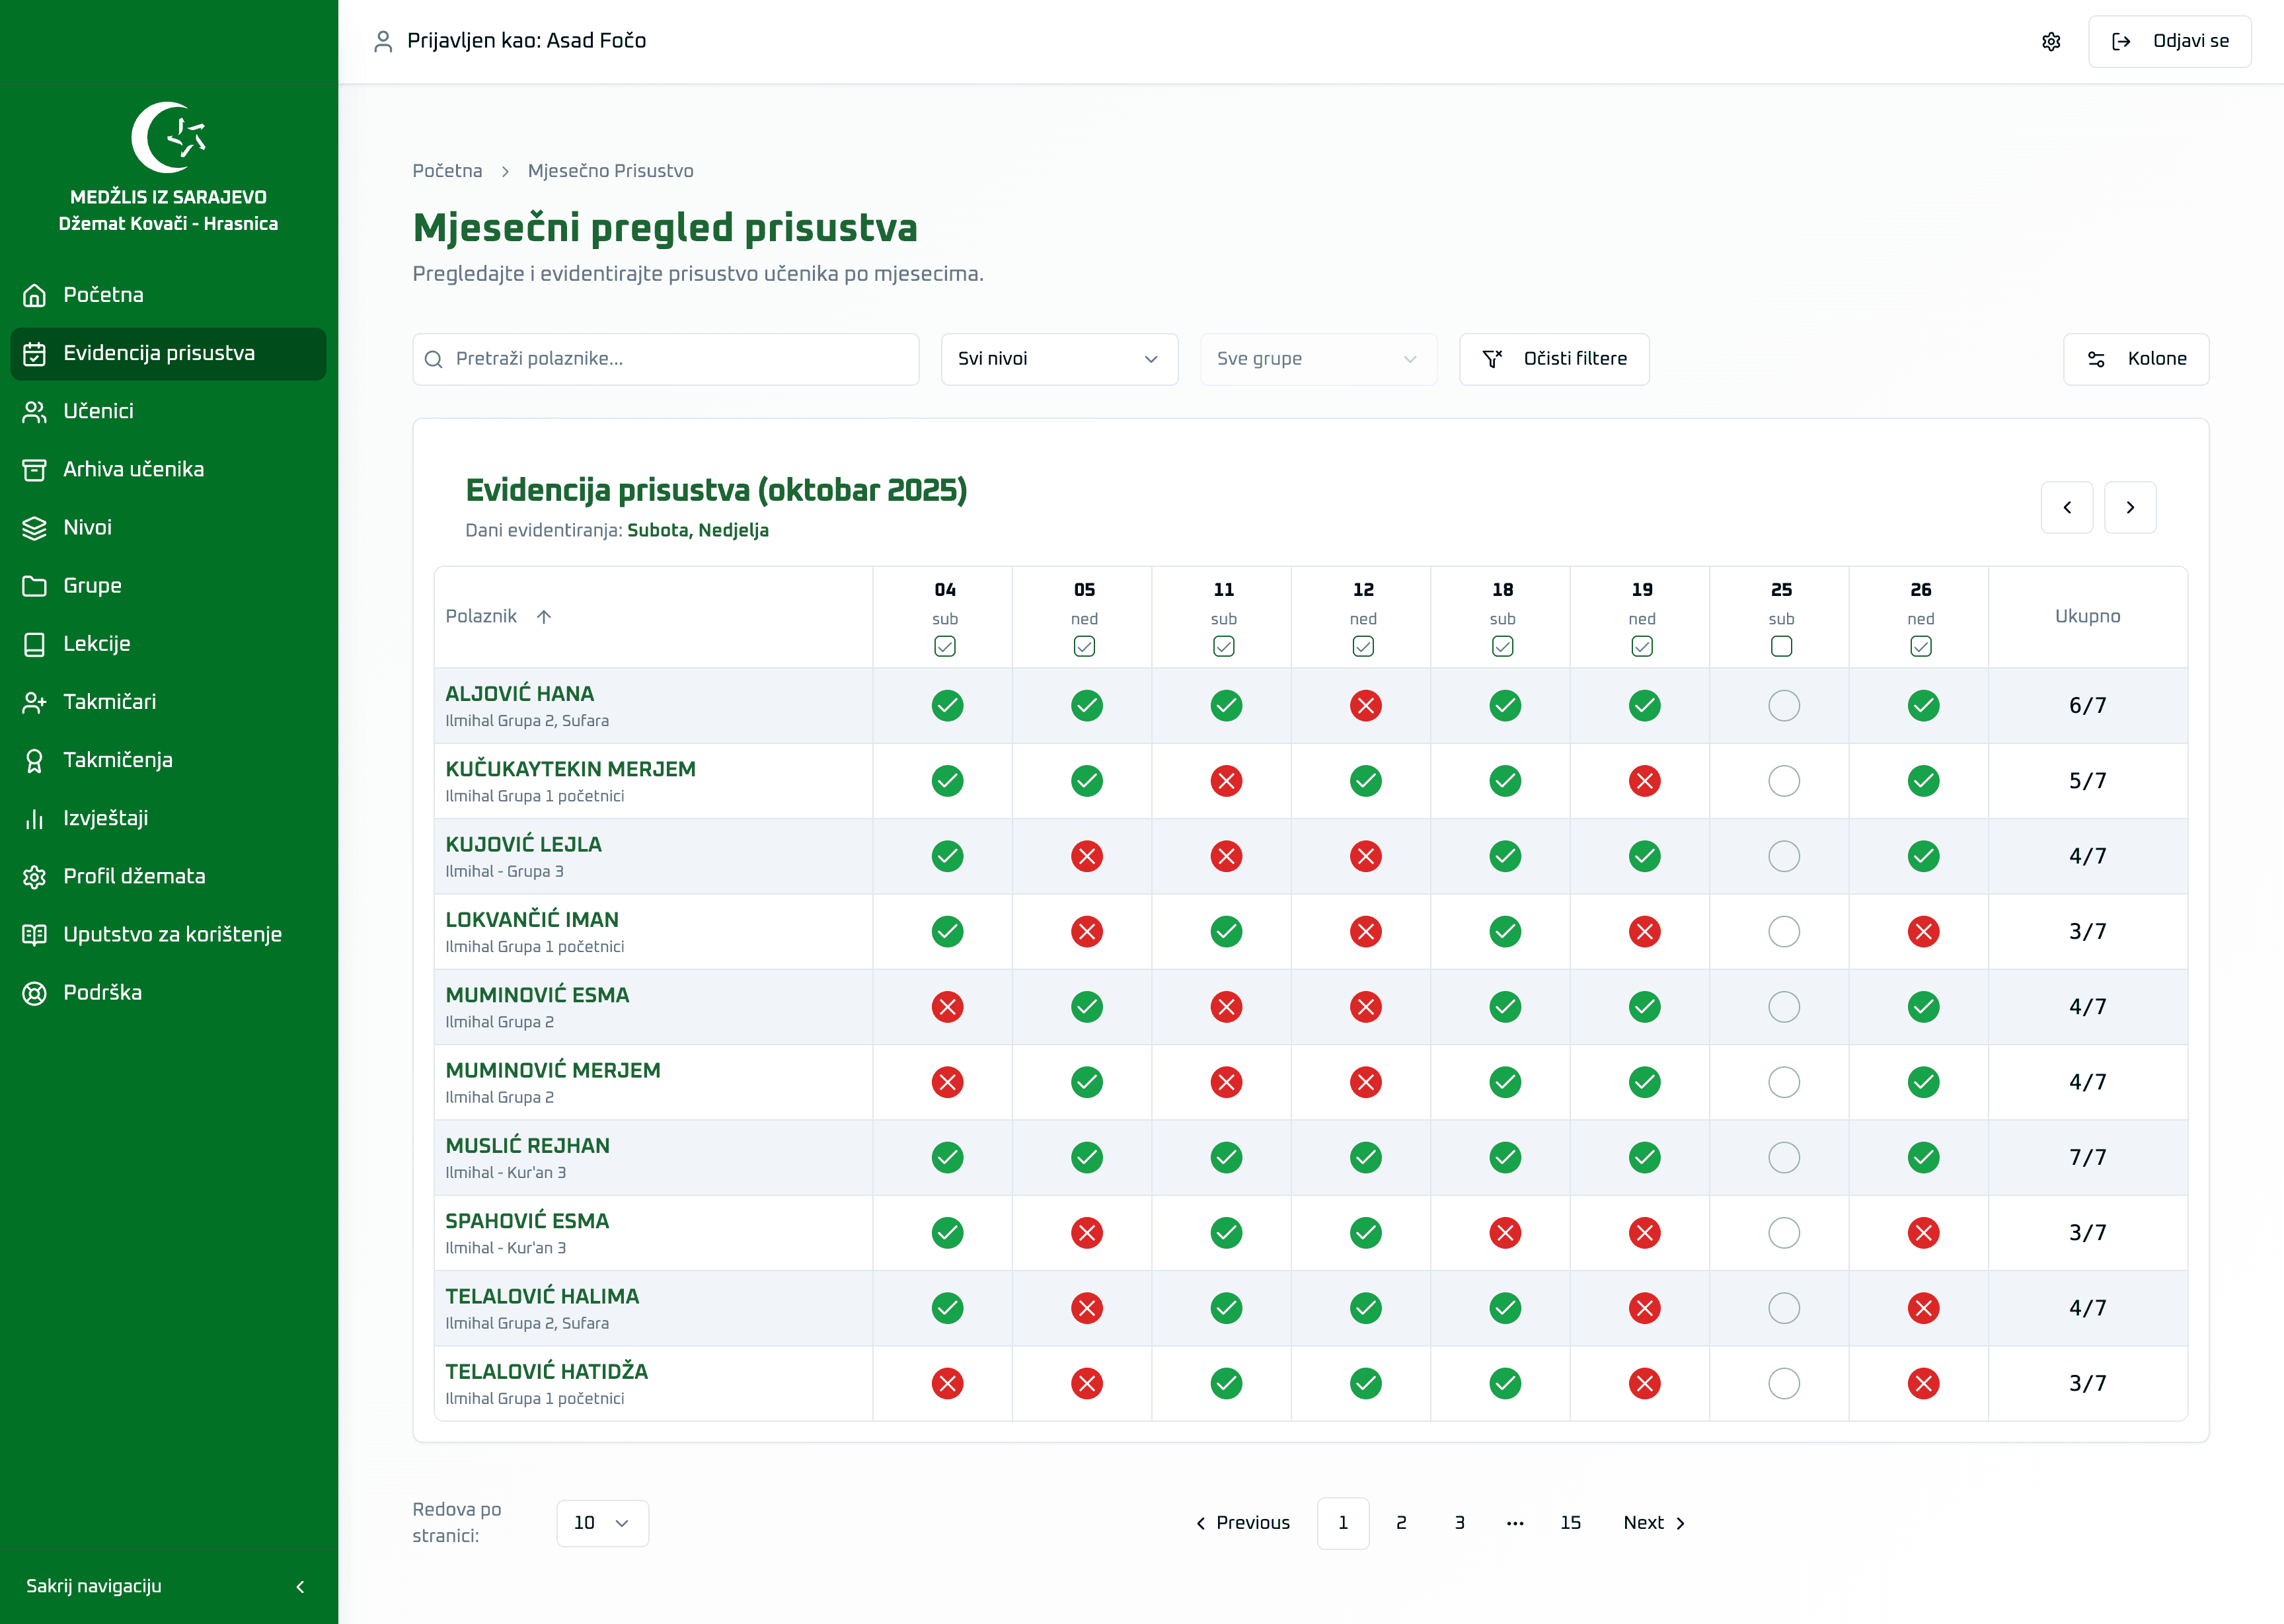Click the Učenici people icon
Screen dimensions: 2284x1624
(x=34, y=411)
